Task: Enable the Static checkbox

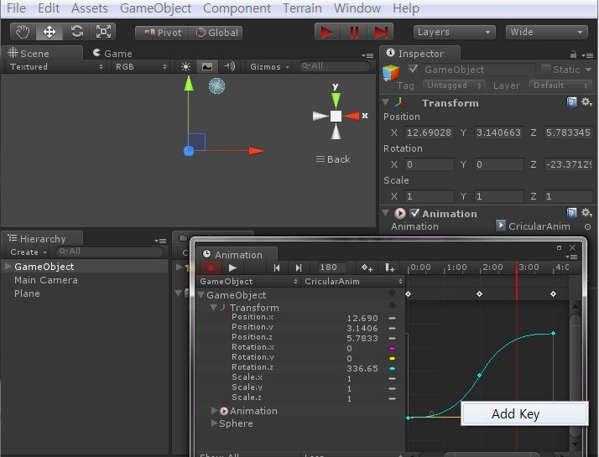Action: [x=546, y=70]
